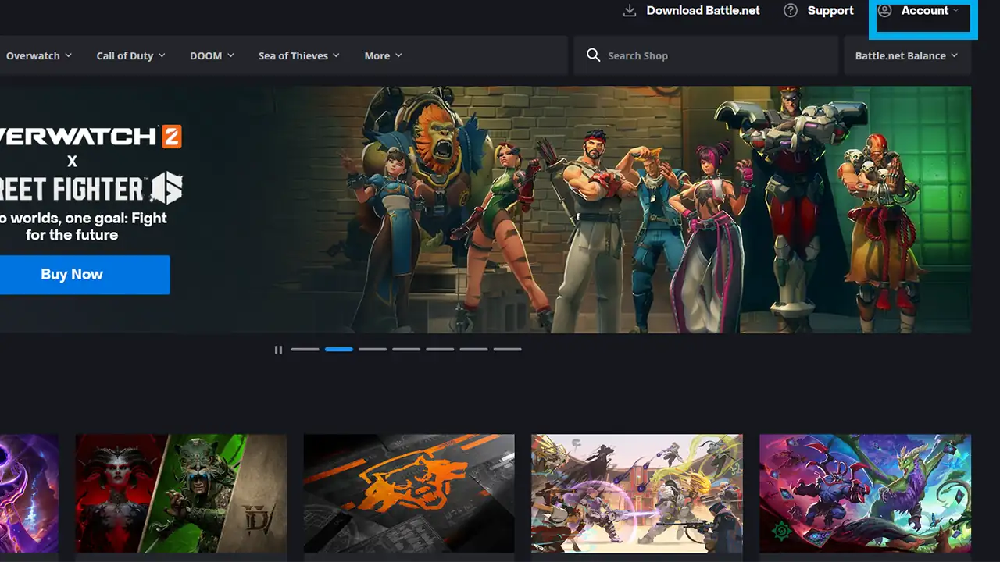Open the More games menu
This screenshot has width=1000, height=562.
click(x=383, y=55)
